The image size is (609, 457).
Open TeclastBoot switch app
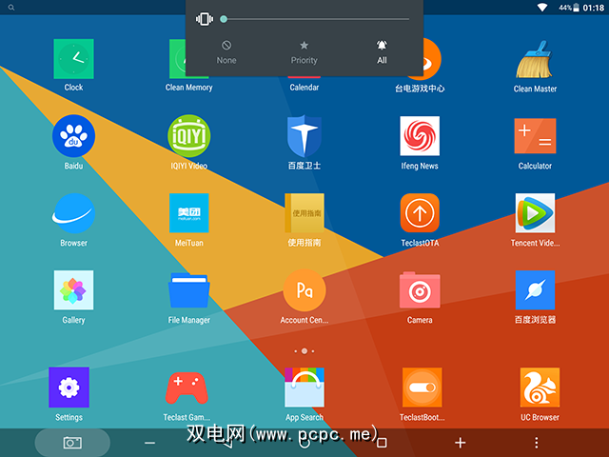tap(422, 387)
